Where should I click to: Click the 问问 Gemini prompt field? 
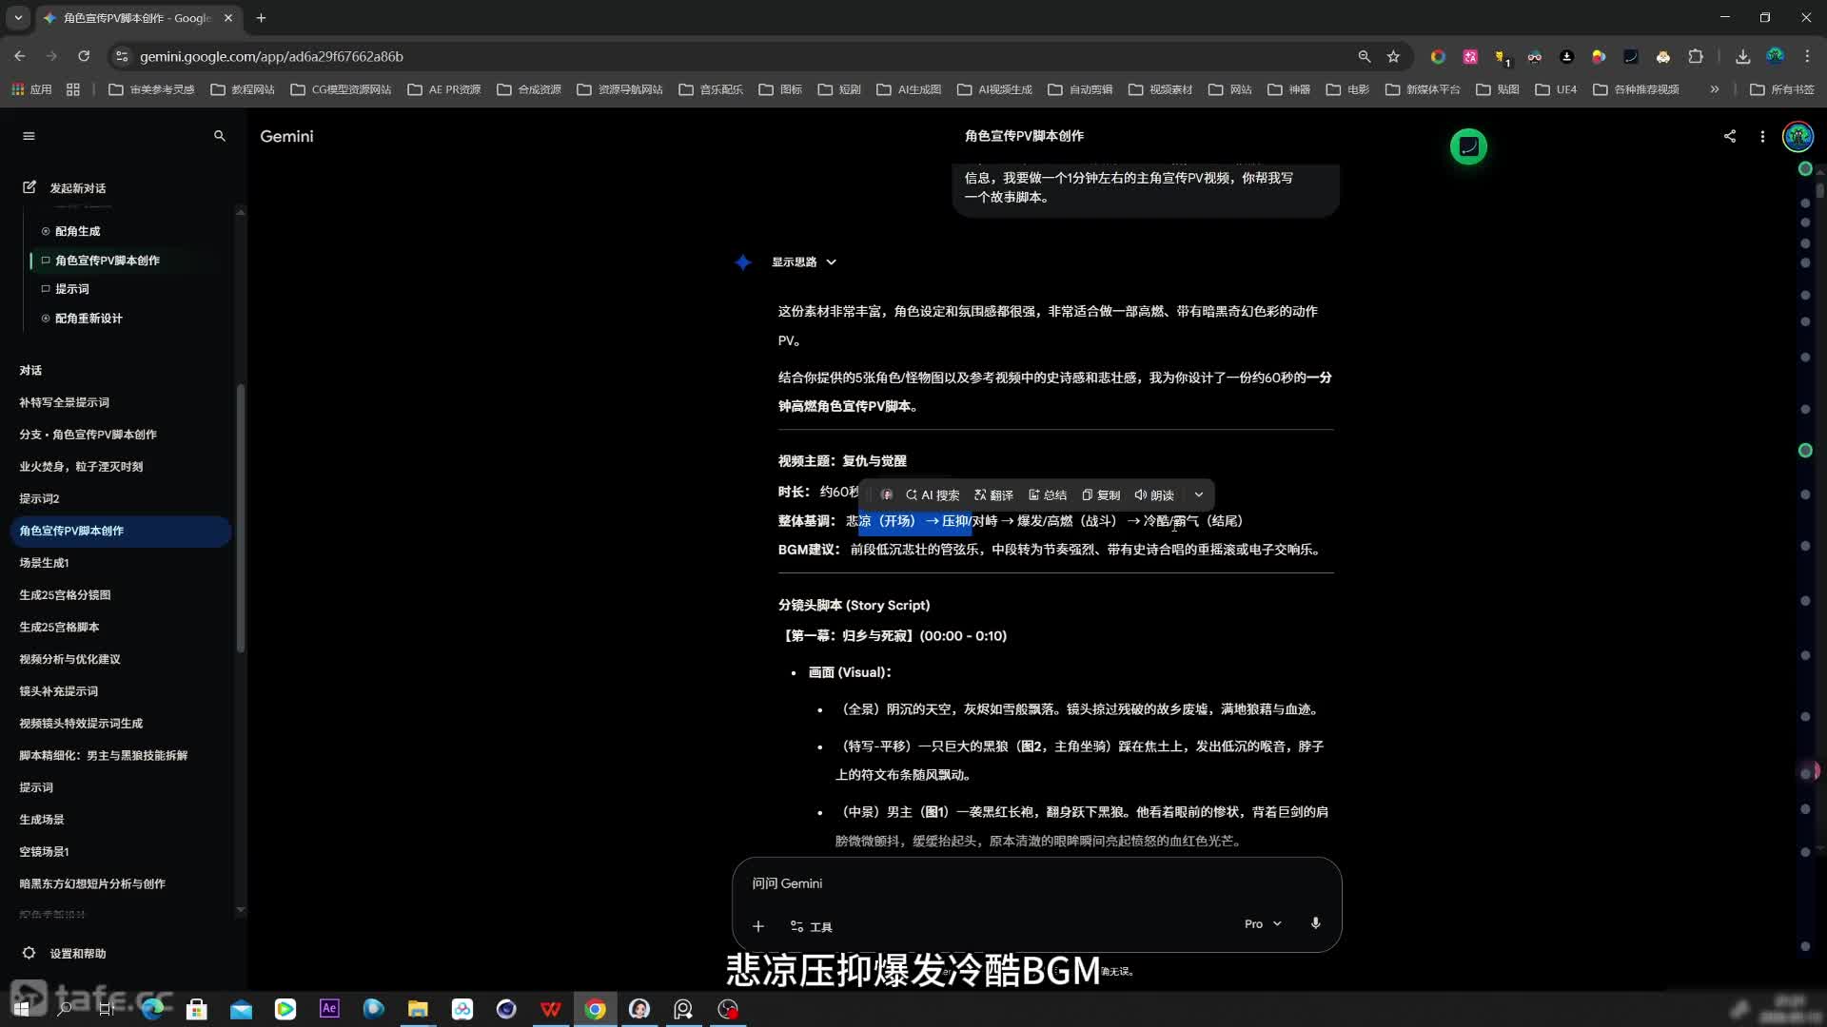pyautogui.click(x=1035, y=883)
